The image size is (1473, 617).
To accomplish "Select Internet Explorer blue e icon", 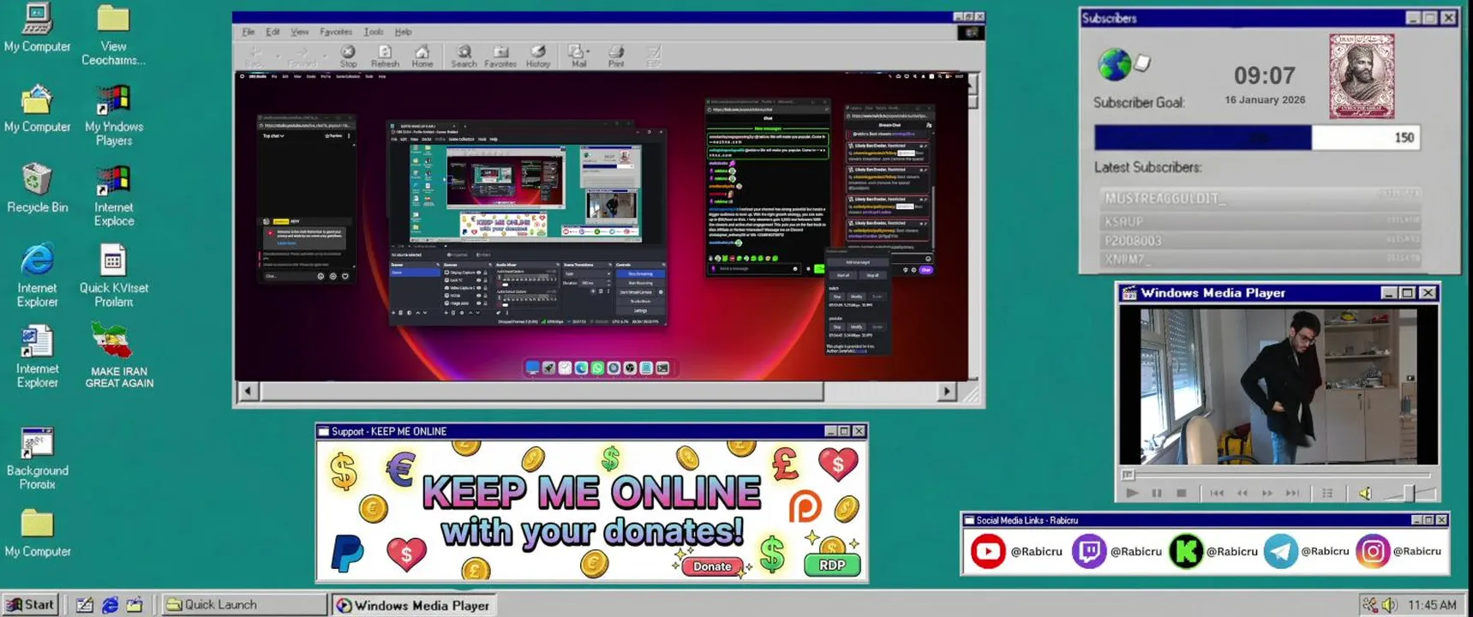I will (x=37, y=276).
